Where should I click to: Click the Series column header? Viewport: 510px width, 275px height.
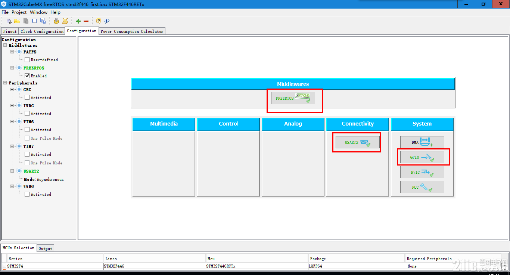(55, 259)
